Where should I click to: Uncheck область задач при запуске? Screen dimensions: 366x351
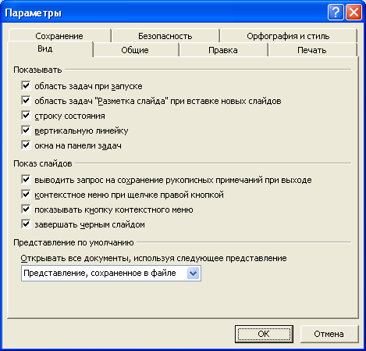(x=26, y=85)
